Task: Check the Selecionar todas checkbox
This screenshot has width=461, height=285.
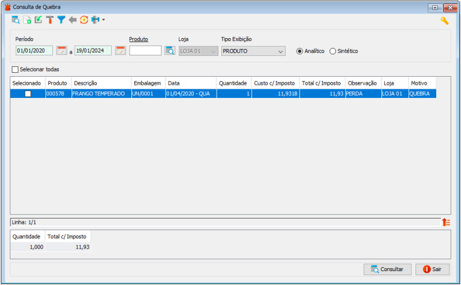Action: 16,69
